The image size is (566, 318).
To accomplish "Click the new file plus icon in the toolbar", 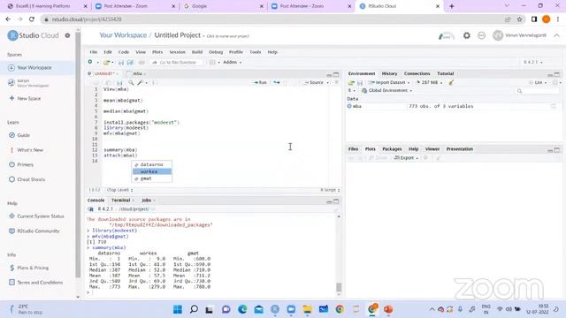I will coord(90,62).
